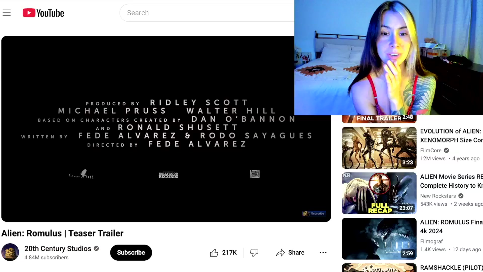The height and width of the screenshot is (272, 483).
Task: Click the 12M views text under FilmCore
Action: click(x=433, y=158)
